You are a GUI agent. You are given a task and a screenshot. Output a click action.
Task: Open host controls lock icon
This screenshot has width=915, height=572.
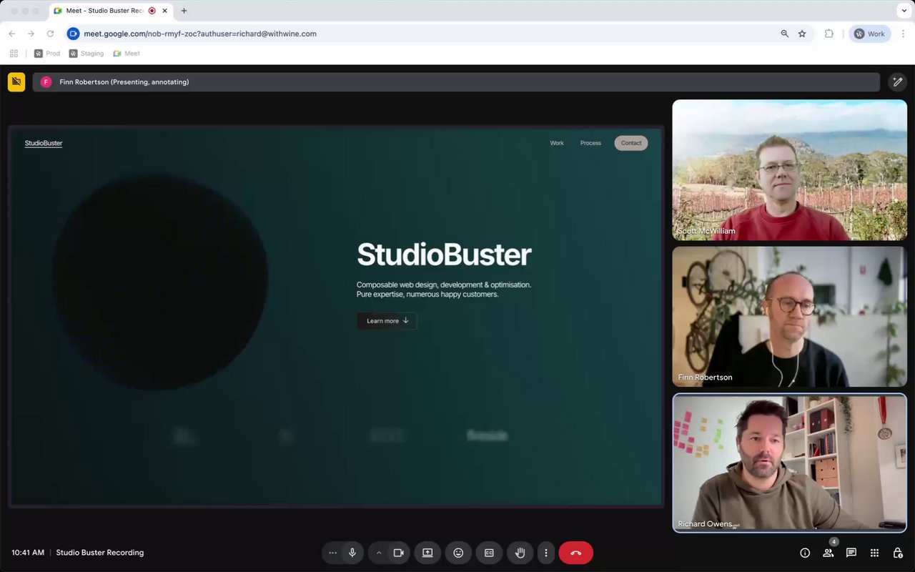898,553
